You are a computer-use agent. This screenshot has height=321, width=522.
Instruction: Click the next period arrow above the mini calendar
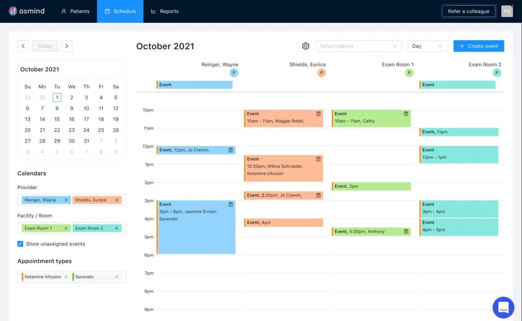(66, 46)
